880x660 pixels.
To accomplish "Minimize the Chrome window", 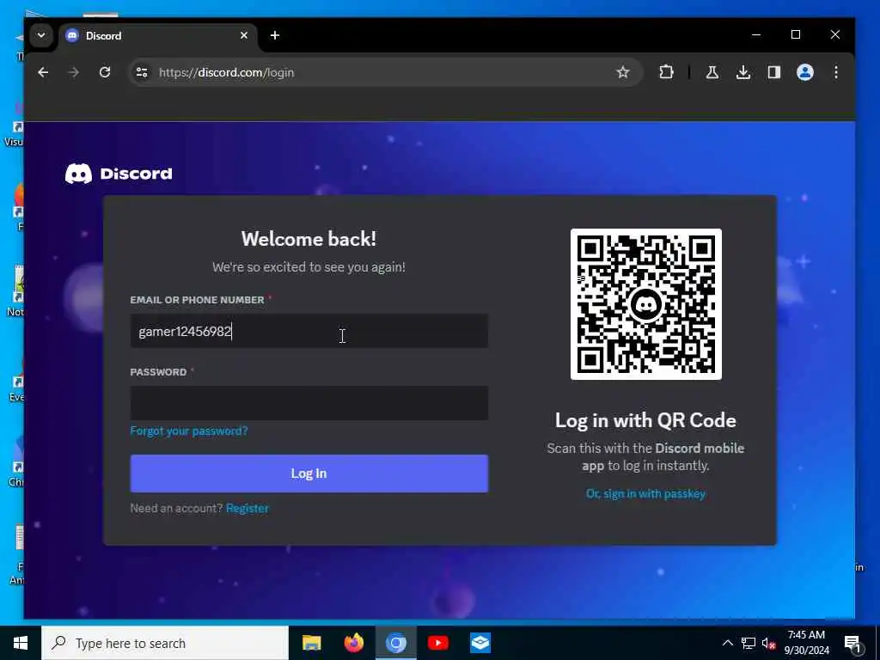I will point(756,34).
